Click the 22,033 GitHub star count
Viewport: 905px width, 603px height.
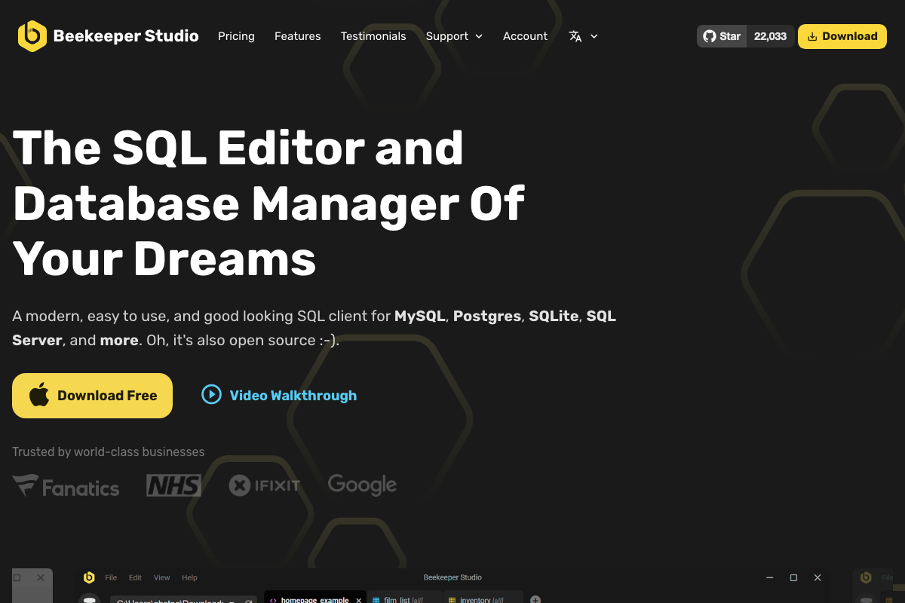[x=770, y=36]
